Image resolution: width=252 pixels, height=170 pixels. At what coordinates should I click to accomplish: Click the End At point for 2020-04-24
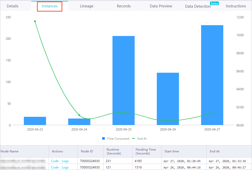pyautogui.click(x=79, y=115)
